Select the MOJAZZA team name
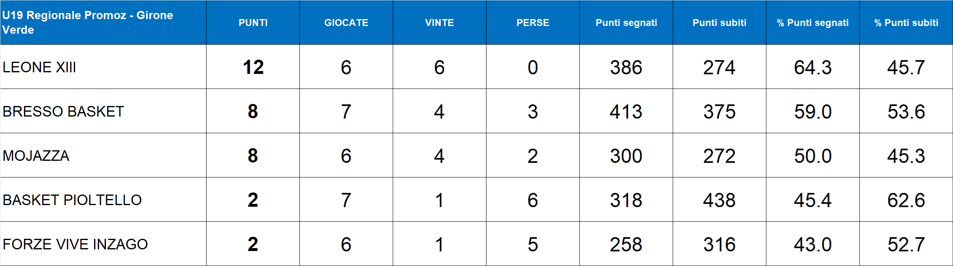 click(36, 156)
